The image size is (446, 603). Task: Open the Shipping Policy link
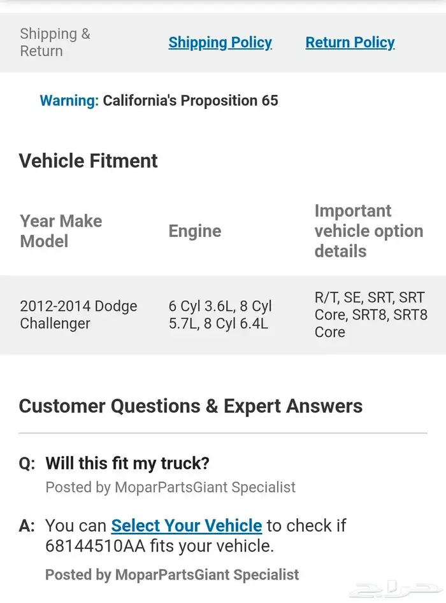click(x=220, y=43)
